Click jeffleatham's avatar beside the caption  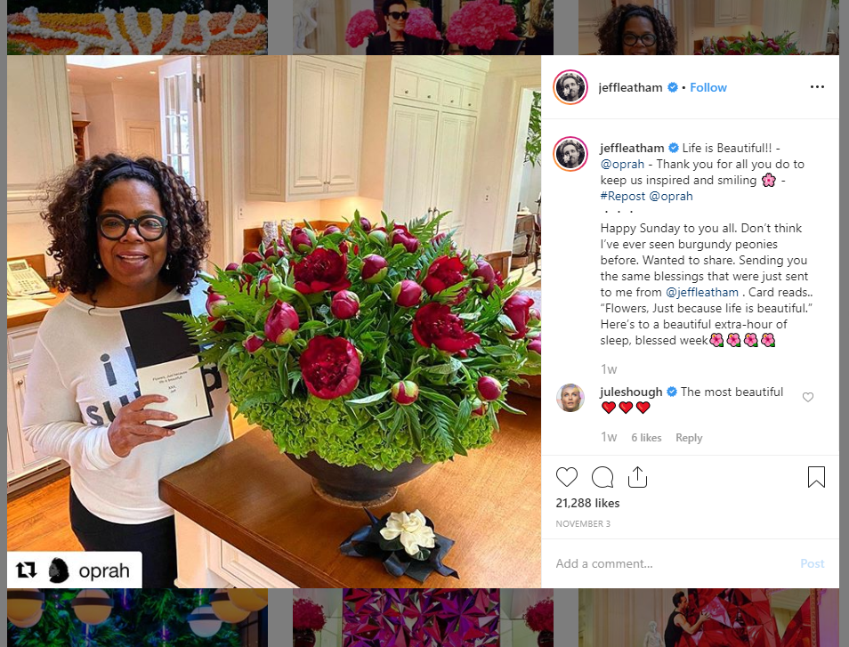(570, 154)
